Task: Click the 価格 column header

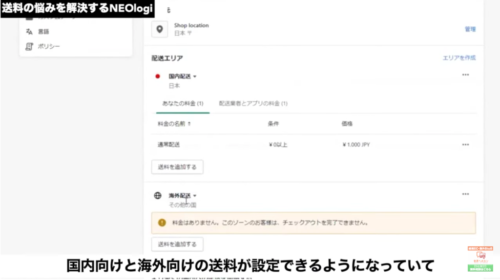Action: pos(347,124)
